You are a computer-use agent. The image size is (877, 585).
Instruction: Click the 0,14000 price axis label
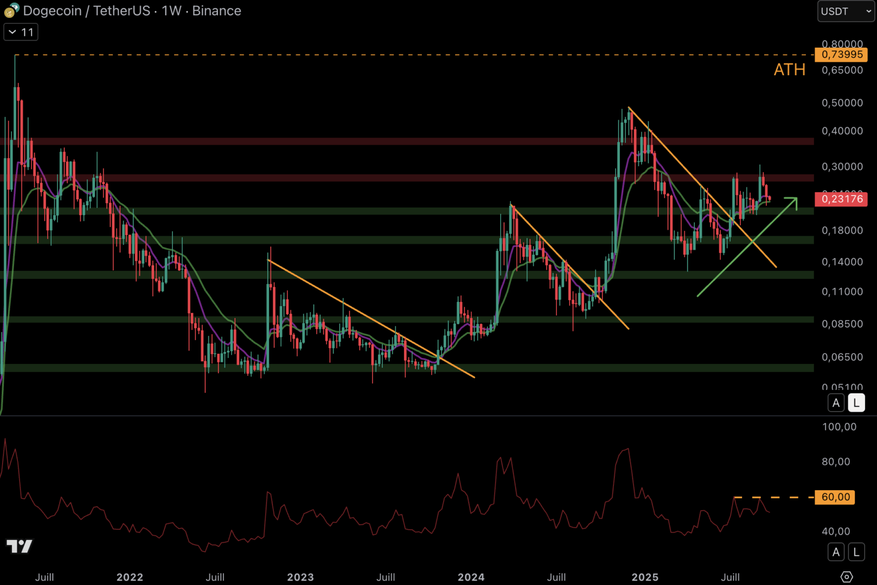coord(842,262)
